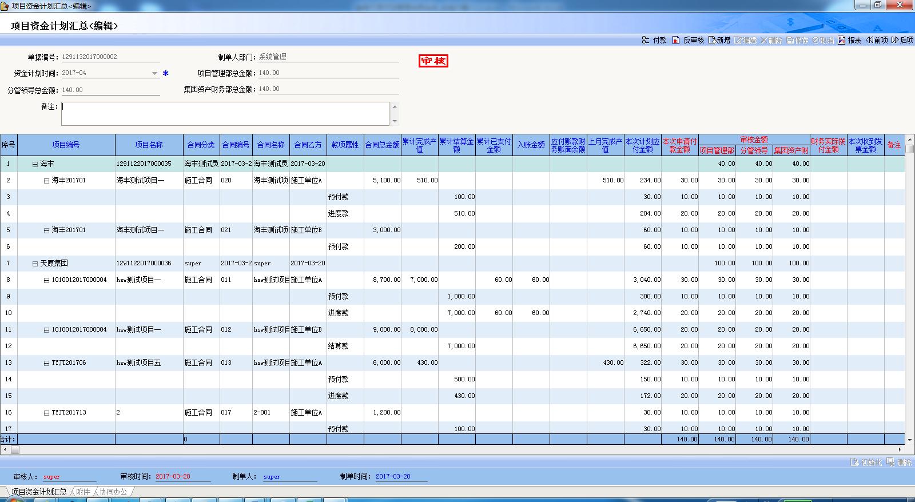The height and width of the screenshot is (502, 915).
Task: Click the red 审核 approval stamp
Action: 433,61
